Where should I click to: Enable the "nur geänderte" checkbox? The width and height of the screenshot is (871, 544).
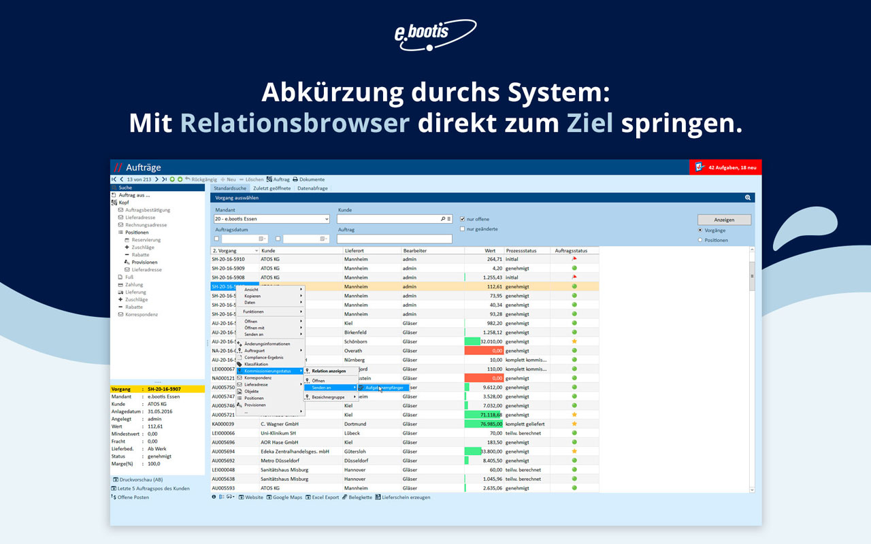tap(463, 229)
